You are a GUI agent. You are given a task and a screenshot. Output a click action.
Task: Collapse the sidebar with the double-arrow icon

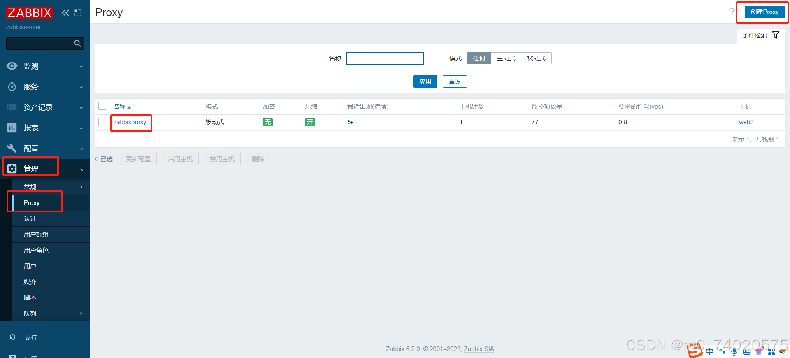[65, 13]
